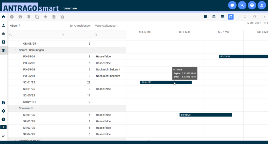Image resolution: width=268 pixels, height=144 pixels.
Task: Click the SR-01/25 timeline bar
Action: point(205,115)
